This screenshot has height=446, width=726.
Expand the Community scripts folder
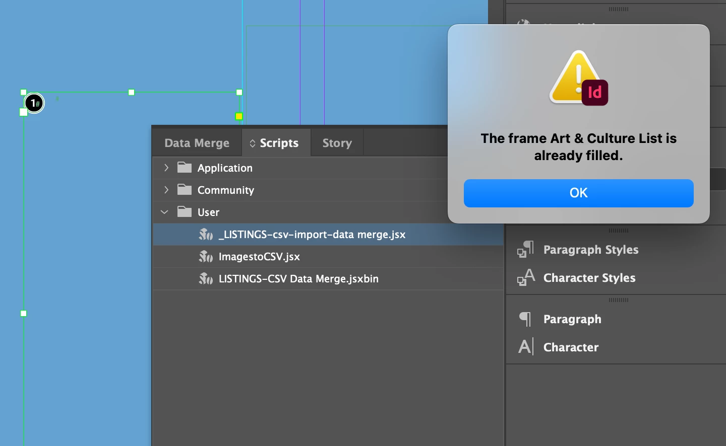(166, 190)
